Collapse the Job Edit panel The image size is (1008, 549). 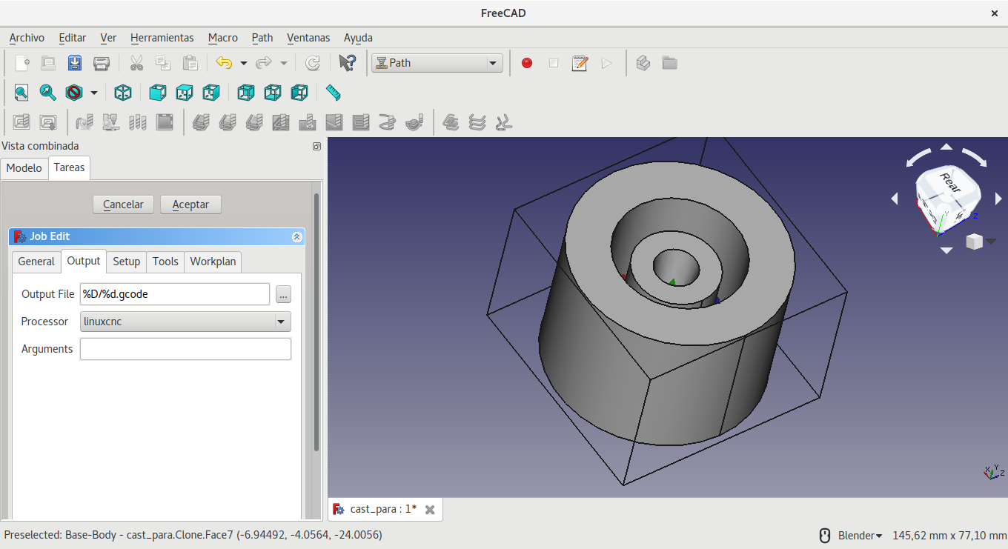[296, 237]
